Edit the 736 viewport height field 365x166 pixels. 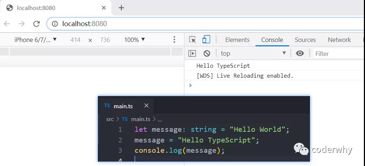(x=105, y=40)
